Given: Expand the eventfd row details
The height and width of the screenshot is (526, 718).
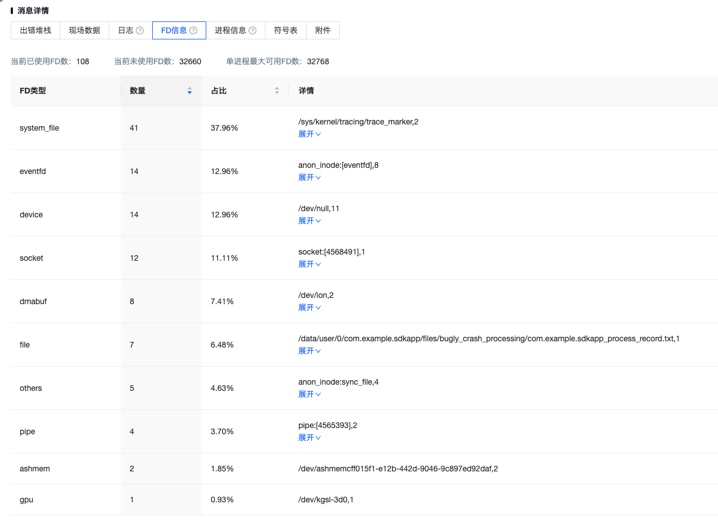Looking at the screenshot, I should click(309, 177).
